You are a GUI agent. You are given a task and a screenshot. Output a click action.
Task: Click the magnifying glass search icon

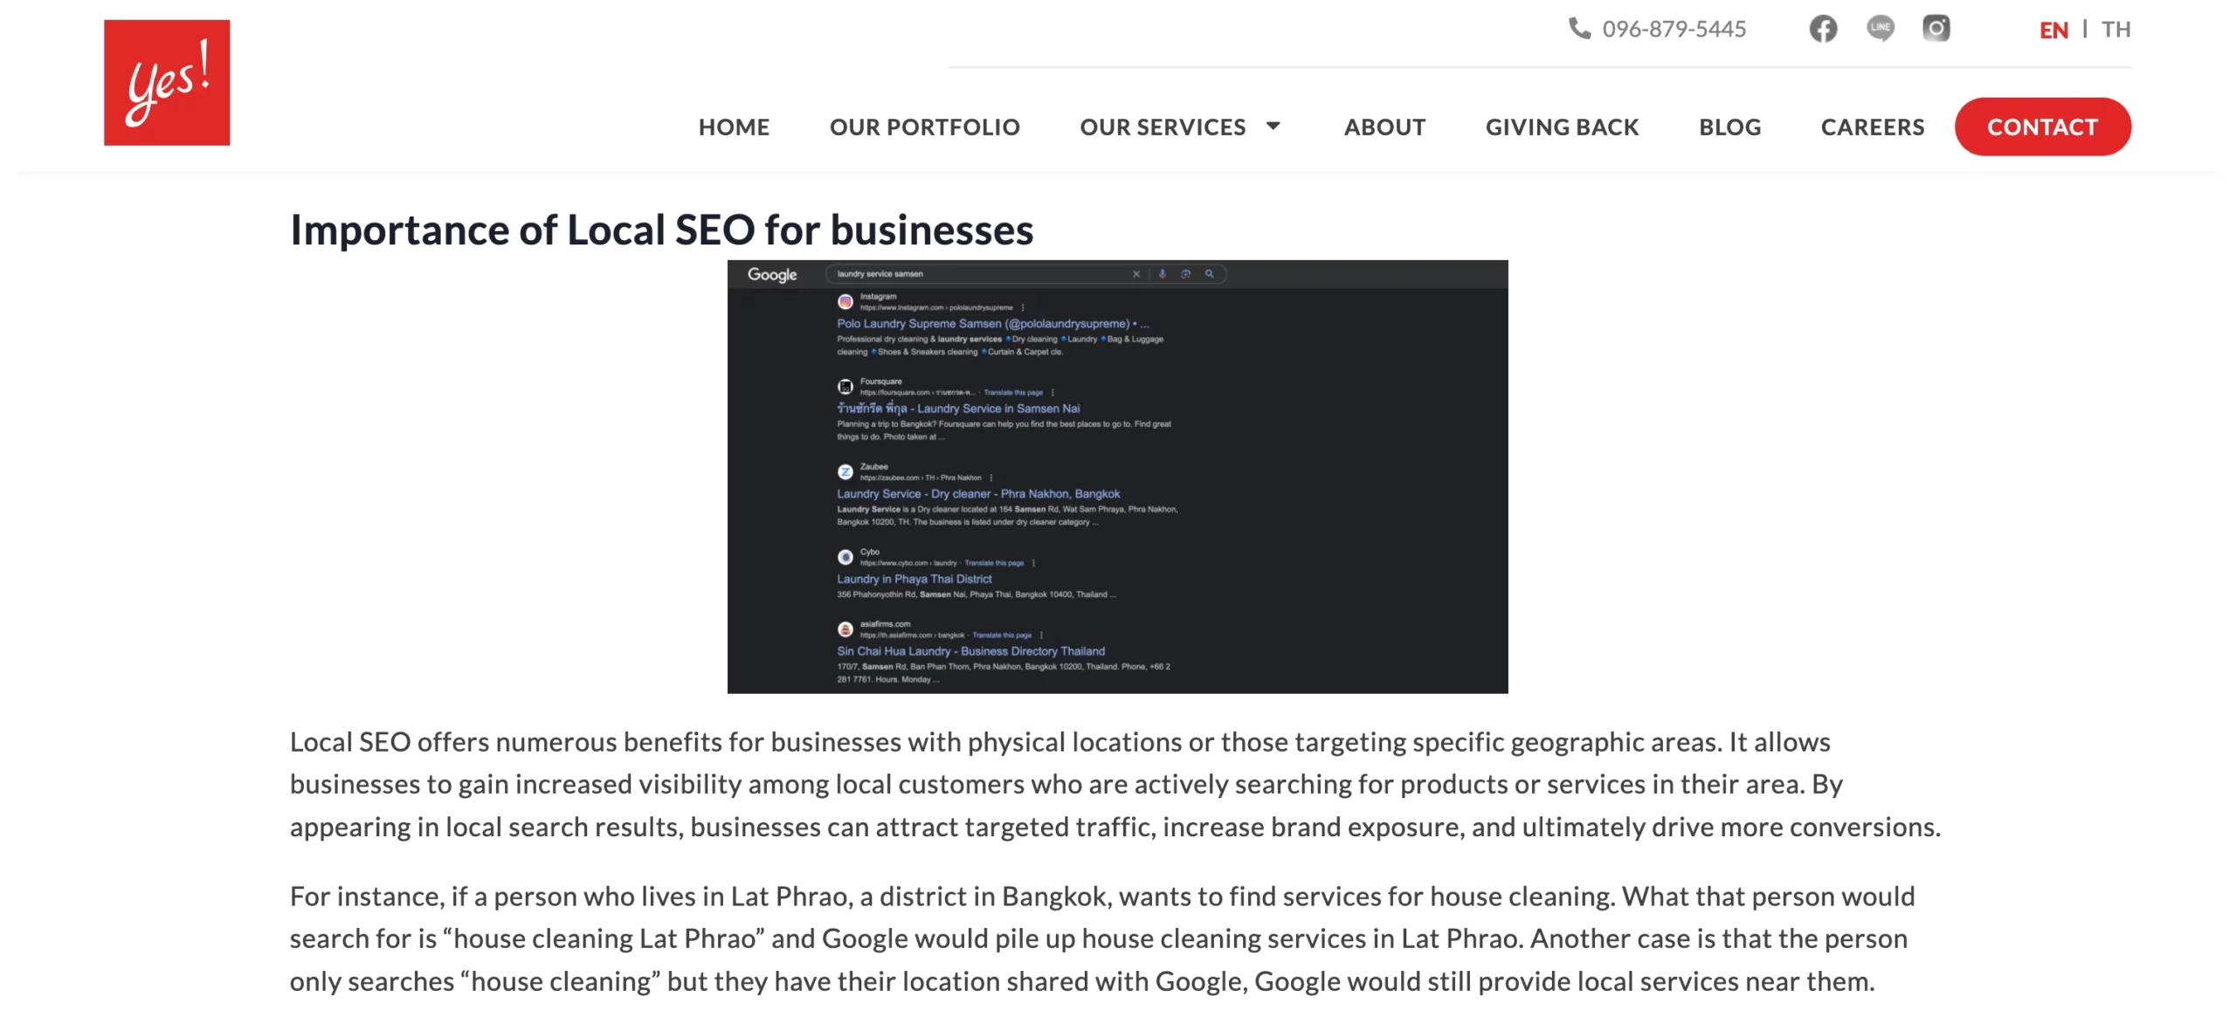[x=1210, y=273]
